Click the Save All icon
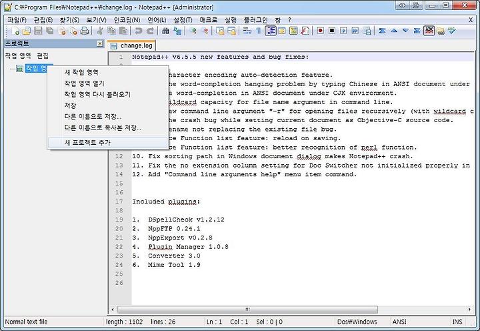 pos(49,31)
